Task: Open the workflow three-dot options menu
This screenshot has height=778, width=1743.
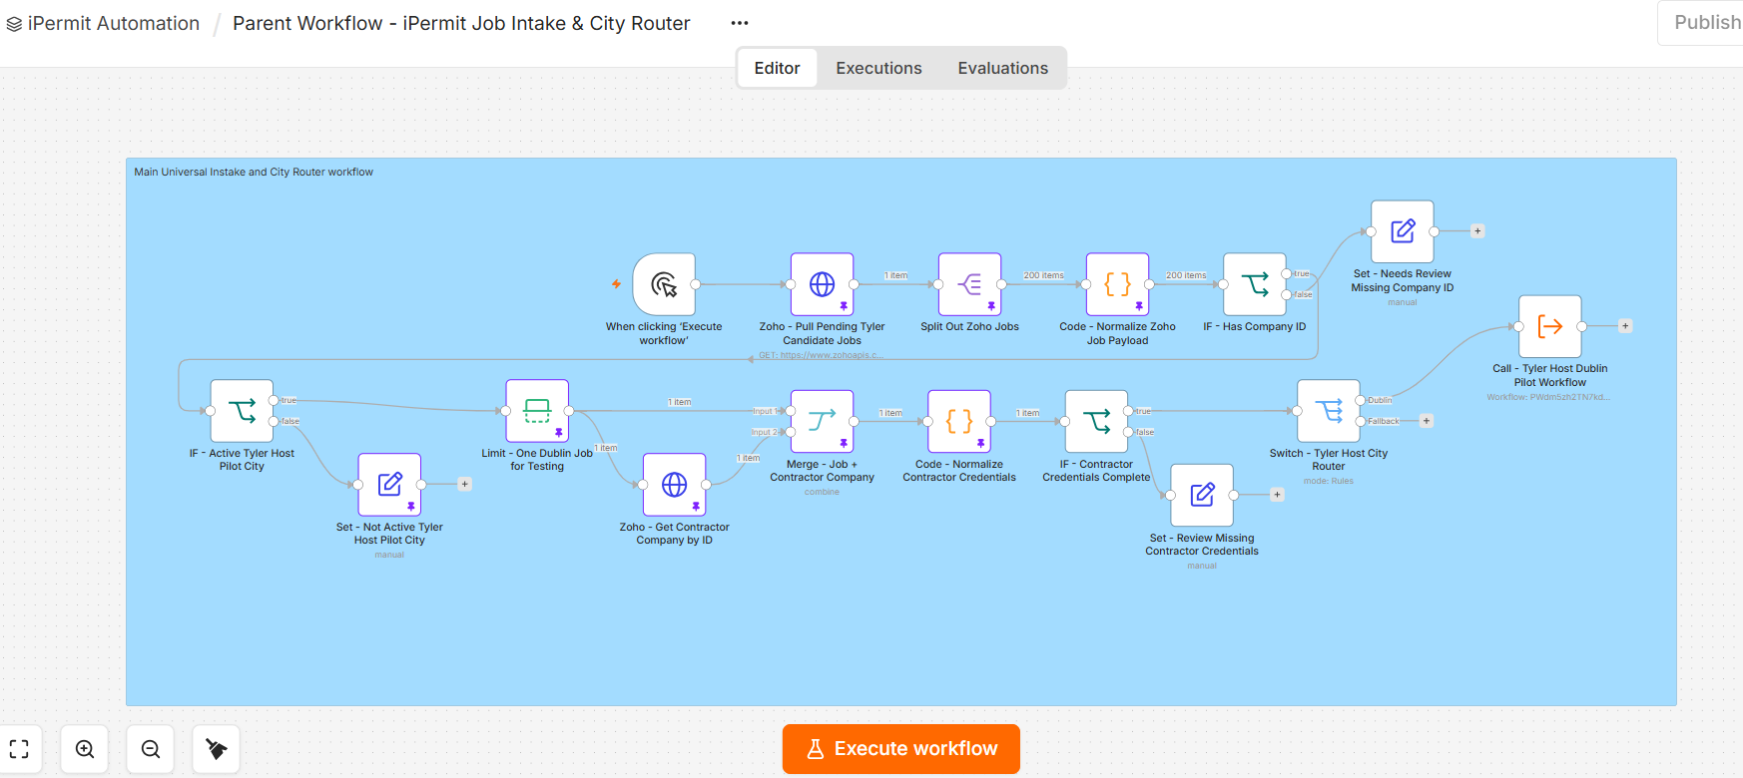Action: click(x=740, y=23)
